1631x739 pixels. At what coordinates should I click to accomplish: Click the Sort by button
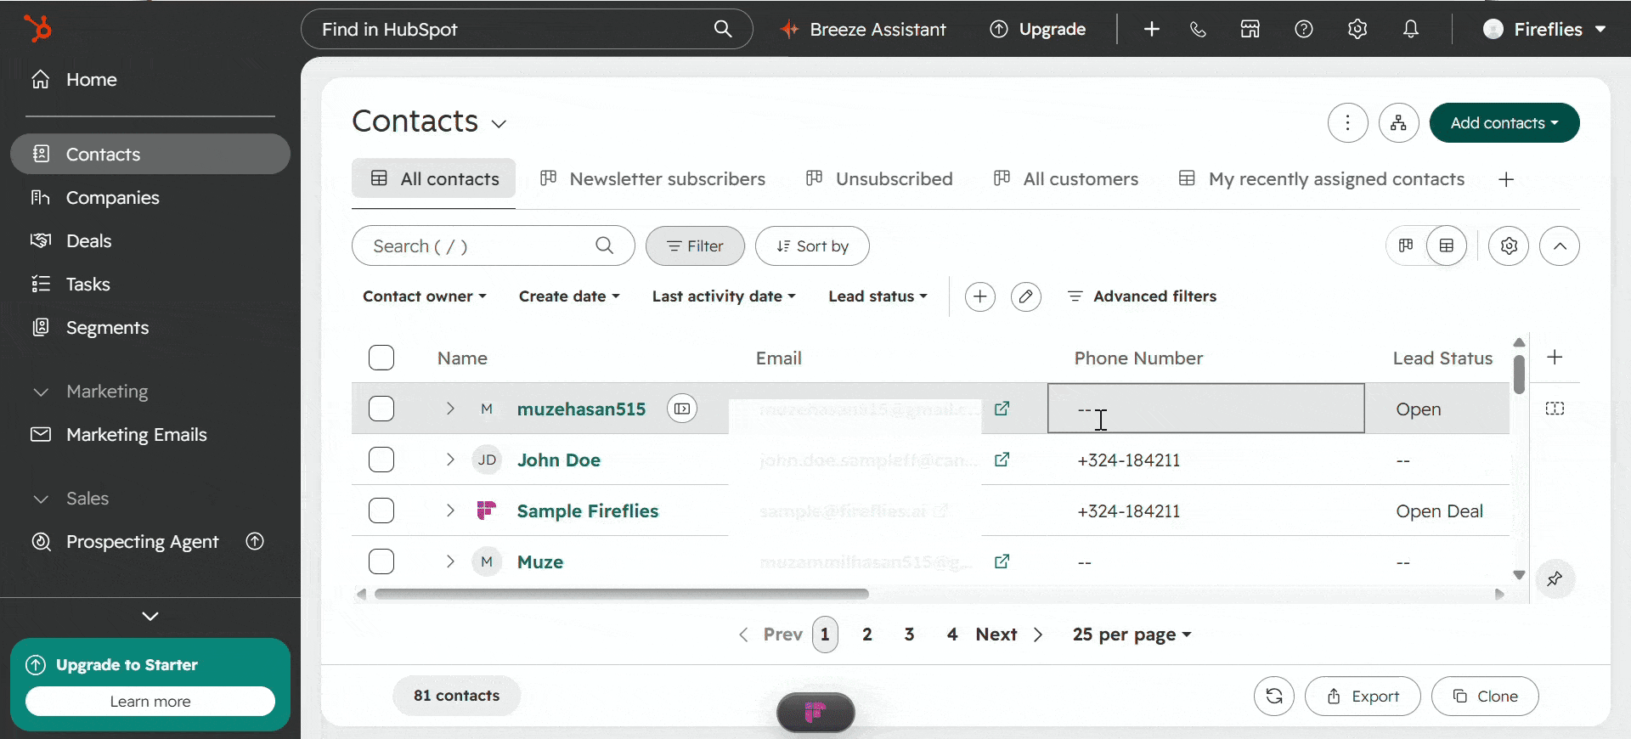coord(812,246)
